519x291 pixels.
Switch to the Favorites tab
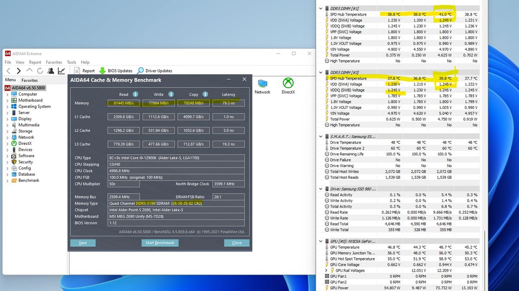point(29,80)
